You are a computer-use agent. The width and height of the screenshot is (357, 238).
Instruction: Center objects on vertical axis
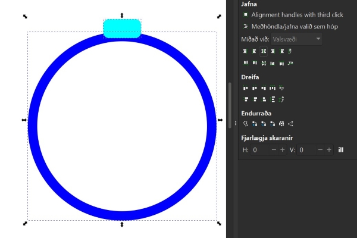point(264,52)
